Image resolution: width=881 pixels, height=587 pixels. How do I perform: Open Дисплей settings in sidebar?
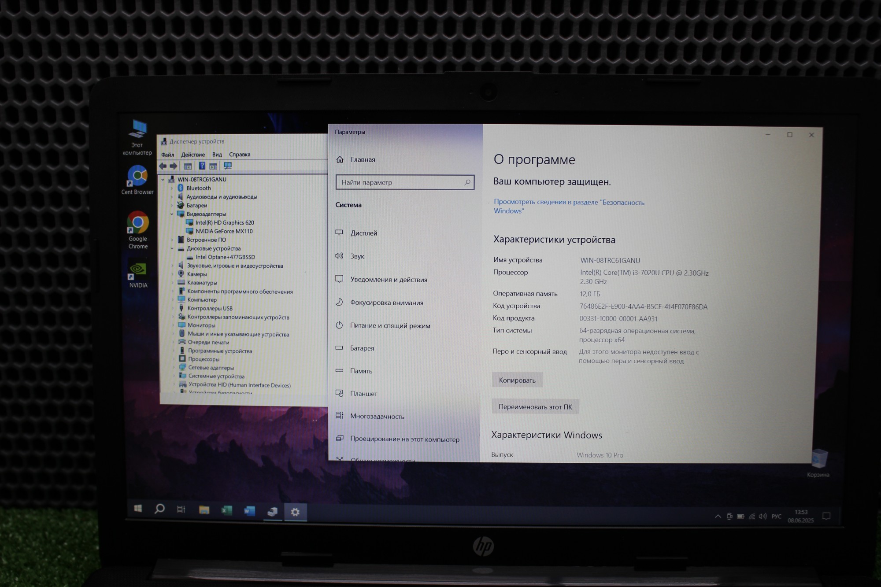coord(363,233)
